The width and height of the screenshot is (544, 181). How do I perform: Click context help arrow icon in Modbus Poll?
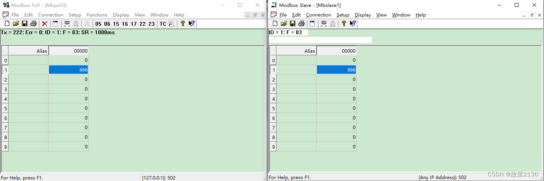(x=192, y=24)
